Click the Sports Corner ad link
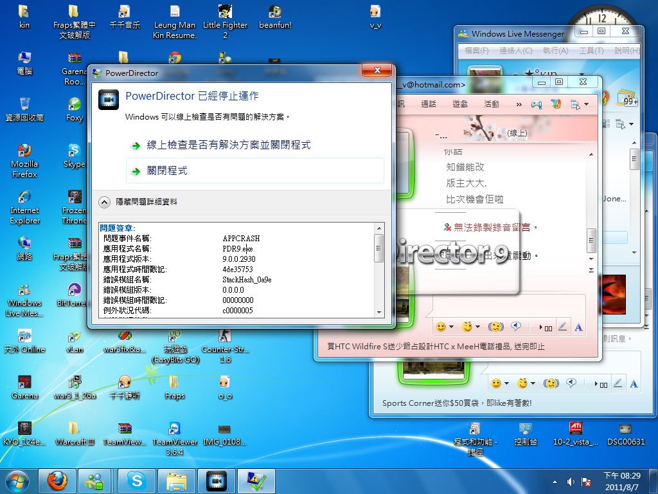This screenshot has width=658, height=494. coord(456,403)
